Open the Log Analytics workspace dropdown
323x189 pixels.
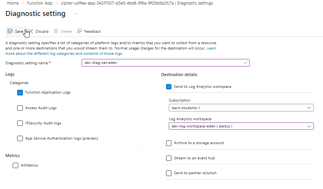pos(241,126)
